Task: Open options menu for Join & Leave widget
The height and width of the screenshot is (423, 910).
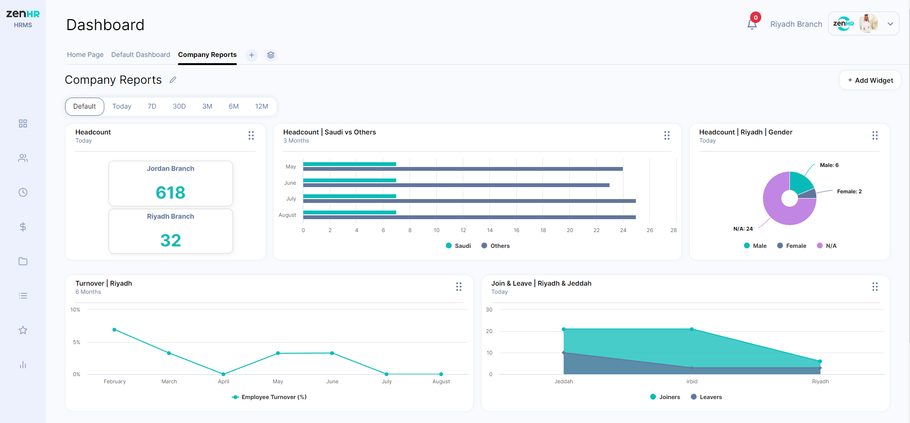Action: (875, 287)
